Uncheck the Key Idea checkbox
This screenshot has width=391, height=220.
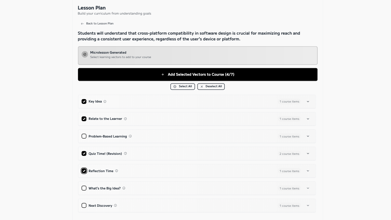point(84,102)
